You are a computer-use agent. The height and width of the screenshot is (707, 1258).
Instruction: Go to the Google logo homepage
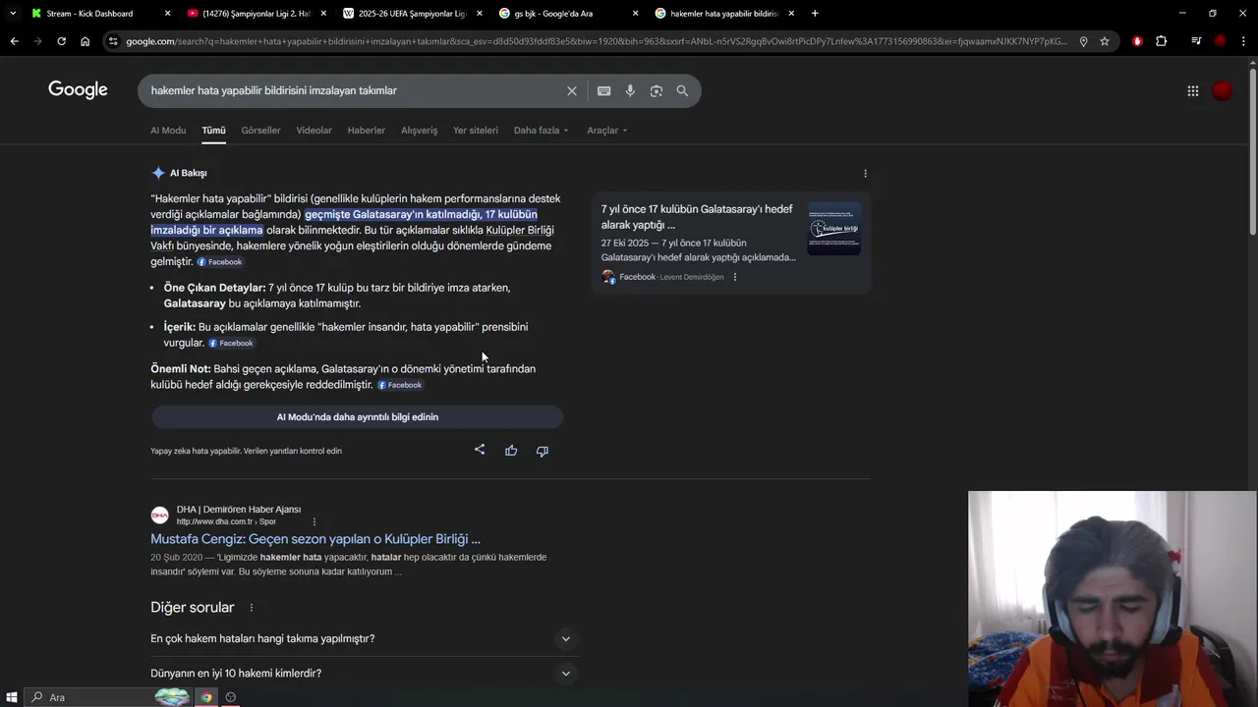(x=78, y=90)
